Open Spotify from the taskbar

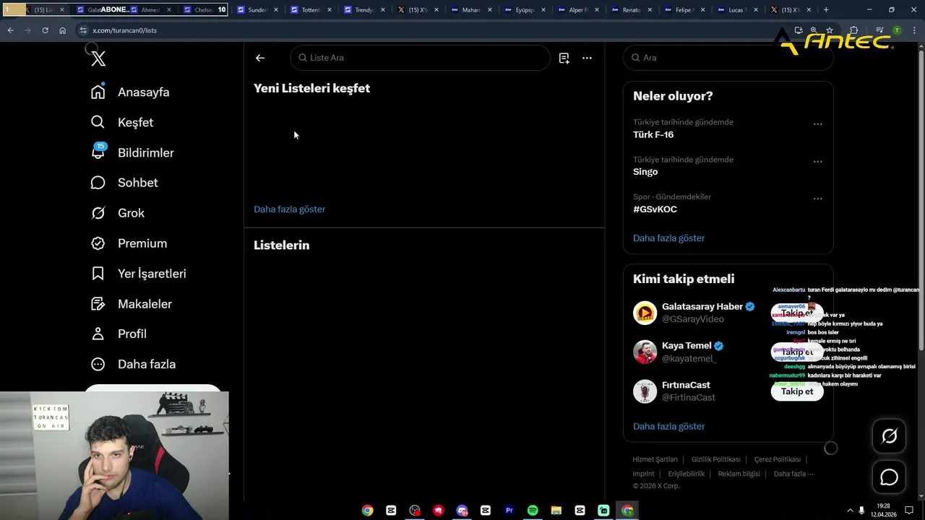coord(533,511)
